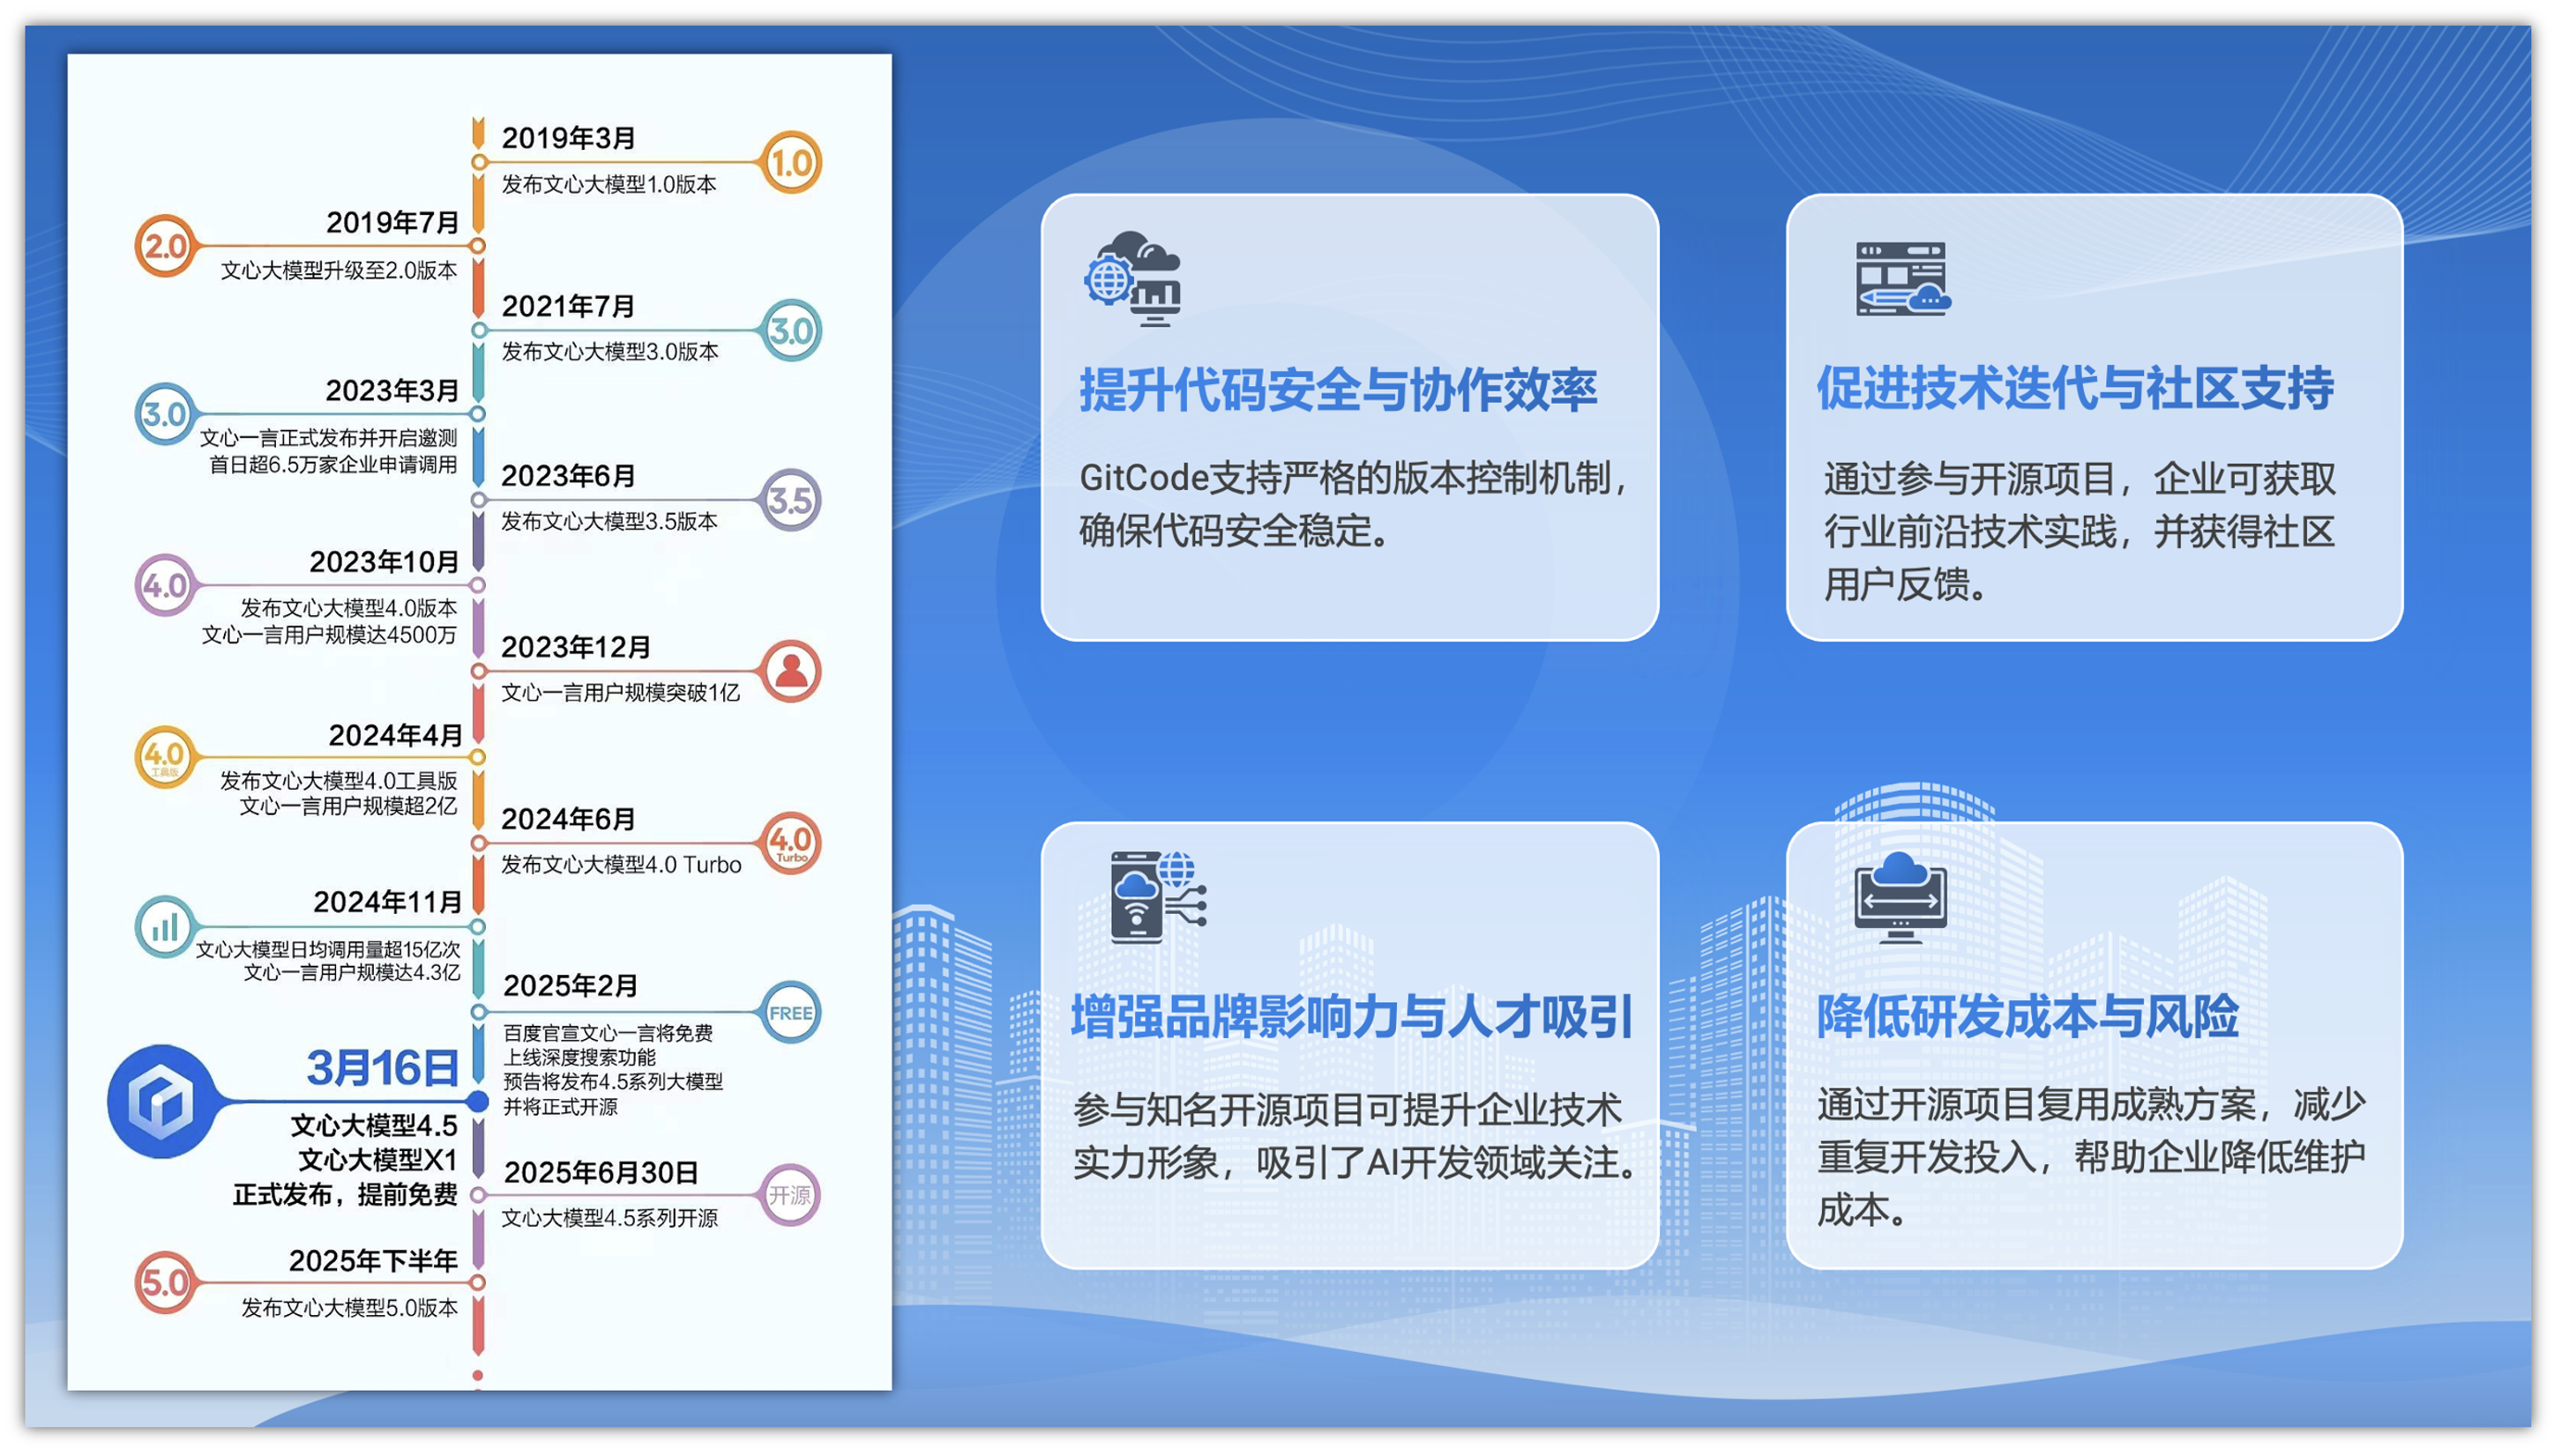
Task: Click the orange 2.0 version badge
Action: (x=165, y=246)
